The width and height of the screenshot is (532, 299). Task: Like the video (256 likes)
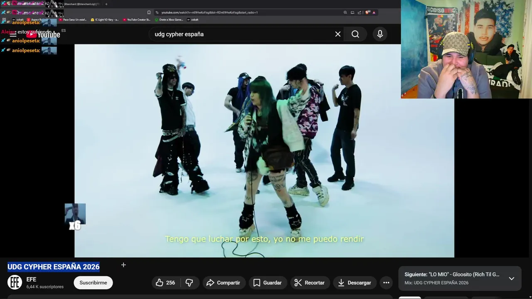(x=165, y=283)
